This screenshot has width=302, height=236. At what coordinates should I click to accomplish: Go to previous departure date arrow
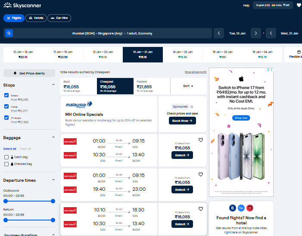pos(219,33)
